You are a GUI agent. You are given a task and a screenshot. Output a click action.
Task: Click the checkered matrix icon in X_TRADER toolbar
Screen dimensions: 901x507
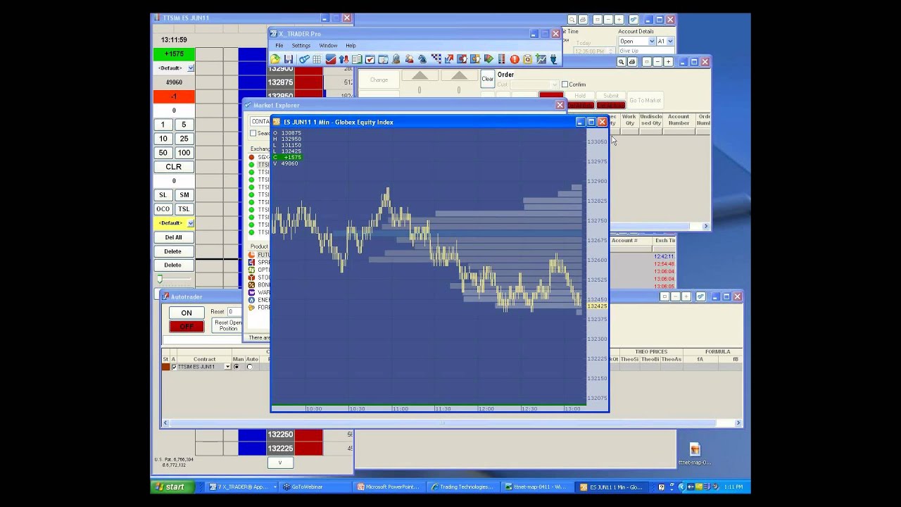(x=436, y=59)
